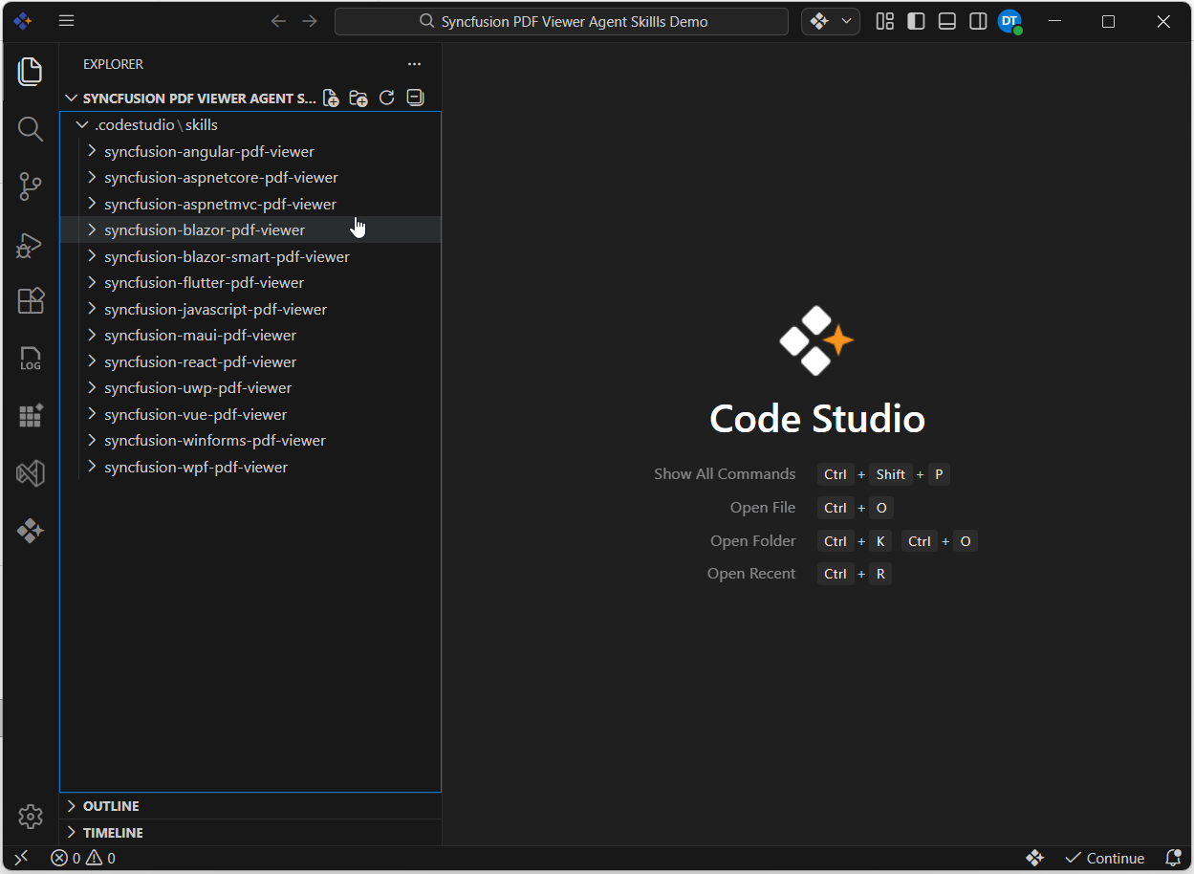1194x874 pixels.
Task: Click the DT account avatar
Action: 1009,21
